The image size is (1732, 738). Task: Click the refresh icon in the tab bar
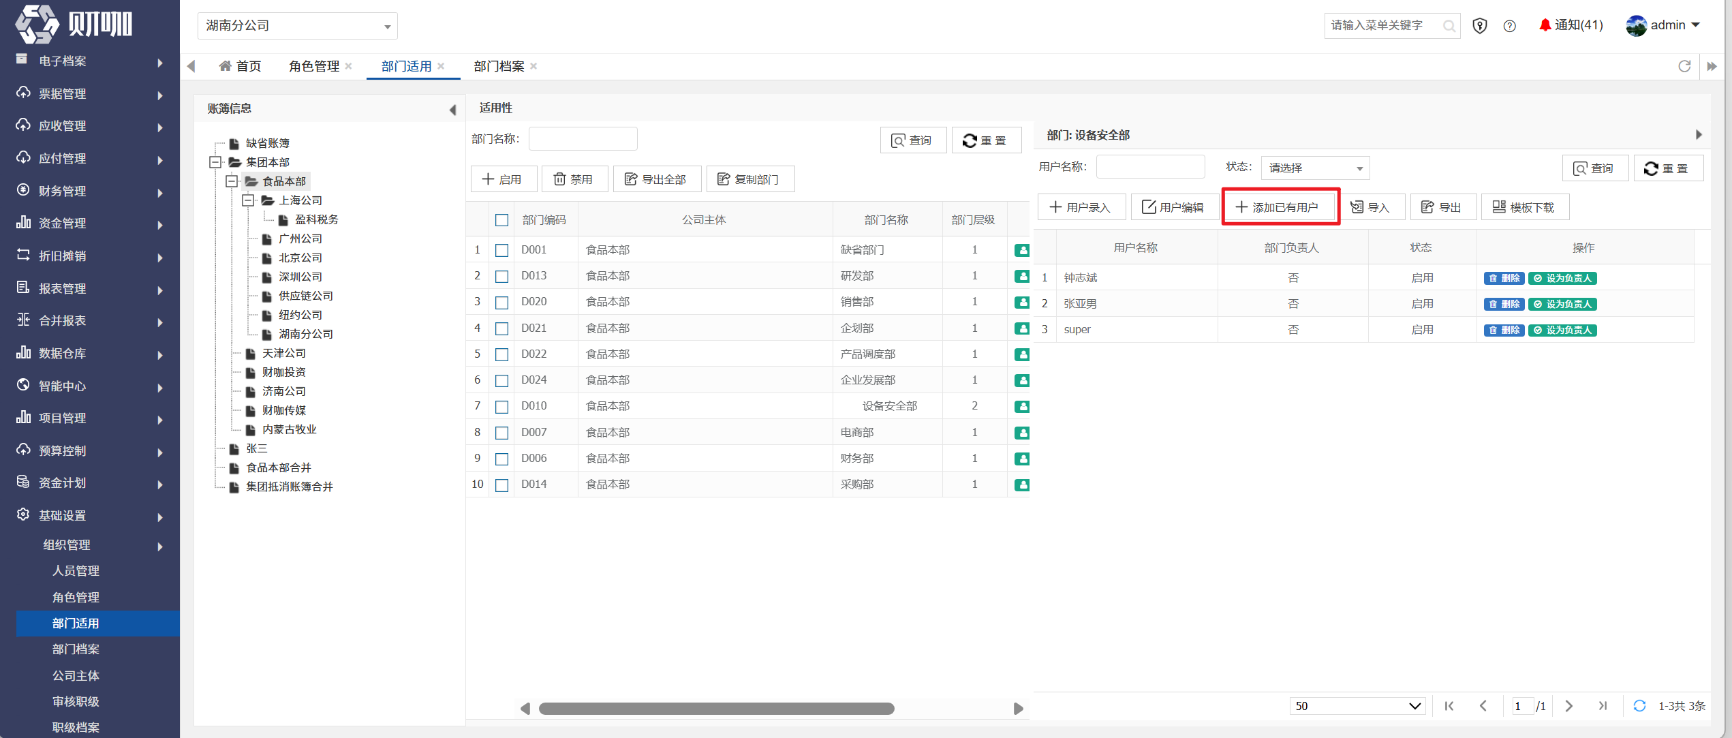[x=1684, y=66]
